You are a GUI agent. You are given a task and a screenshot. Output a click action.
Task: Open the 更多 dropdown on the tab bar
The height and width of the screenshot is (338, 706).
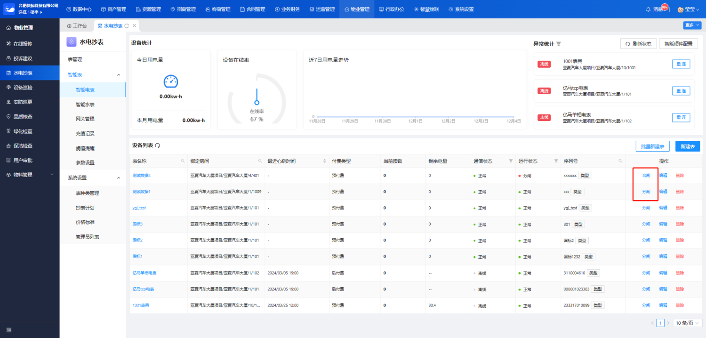click(692, 25)
